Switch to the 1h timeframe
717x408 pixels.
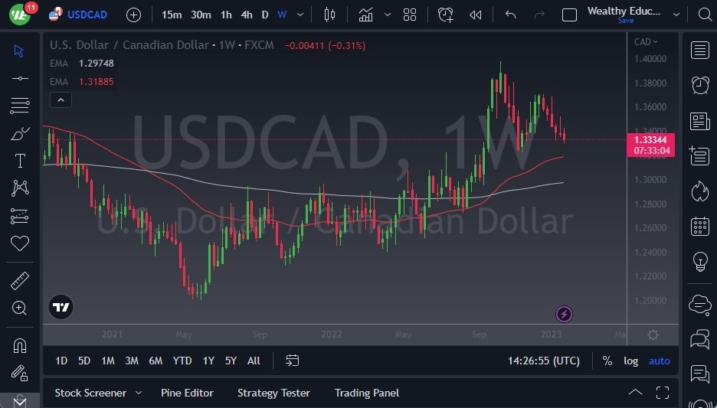226,15
